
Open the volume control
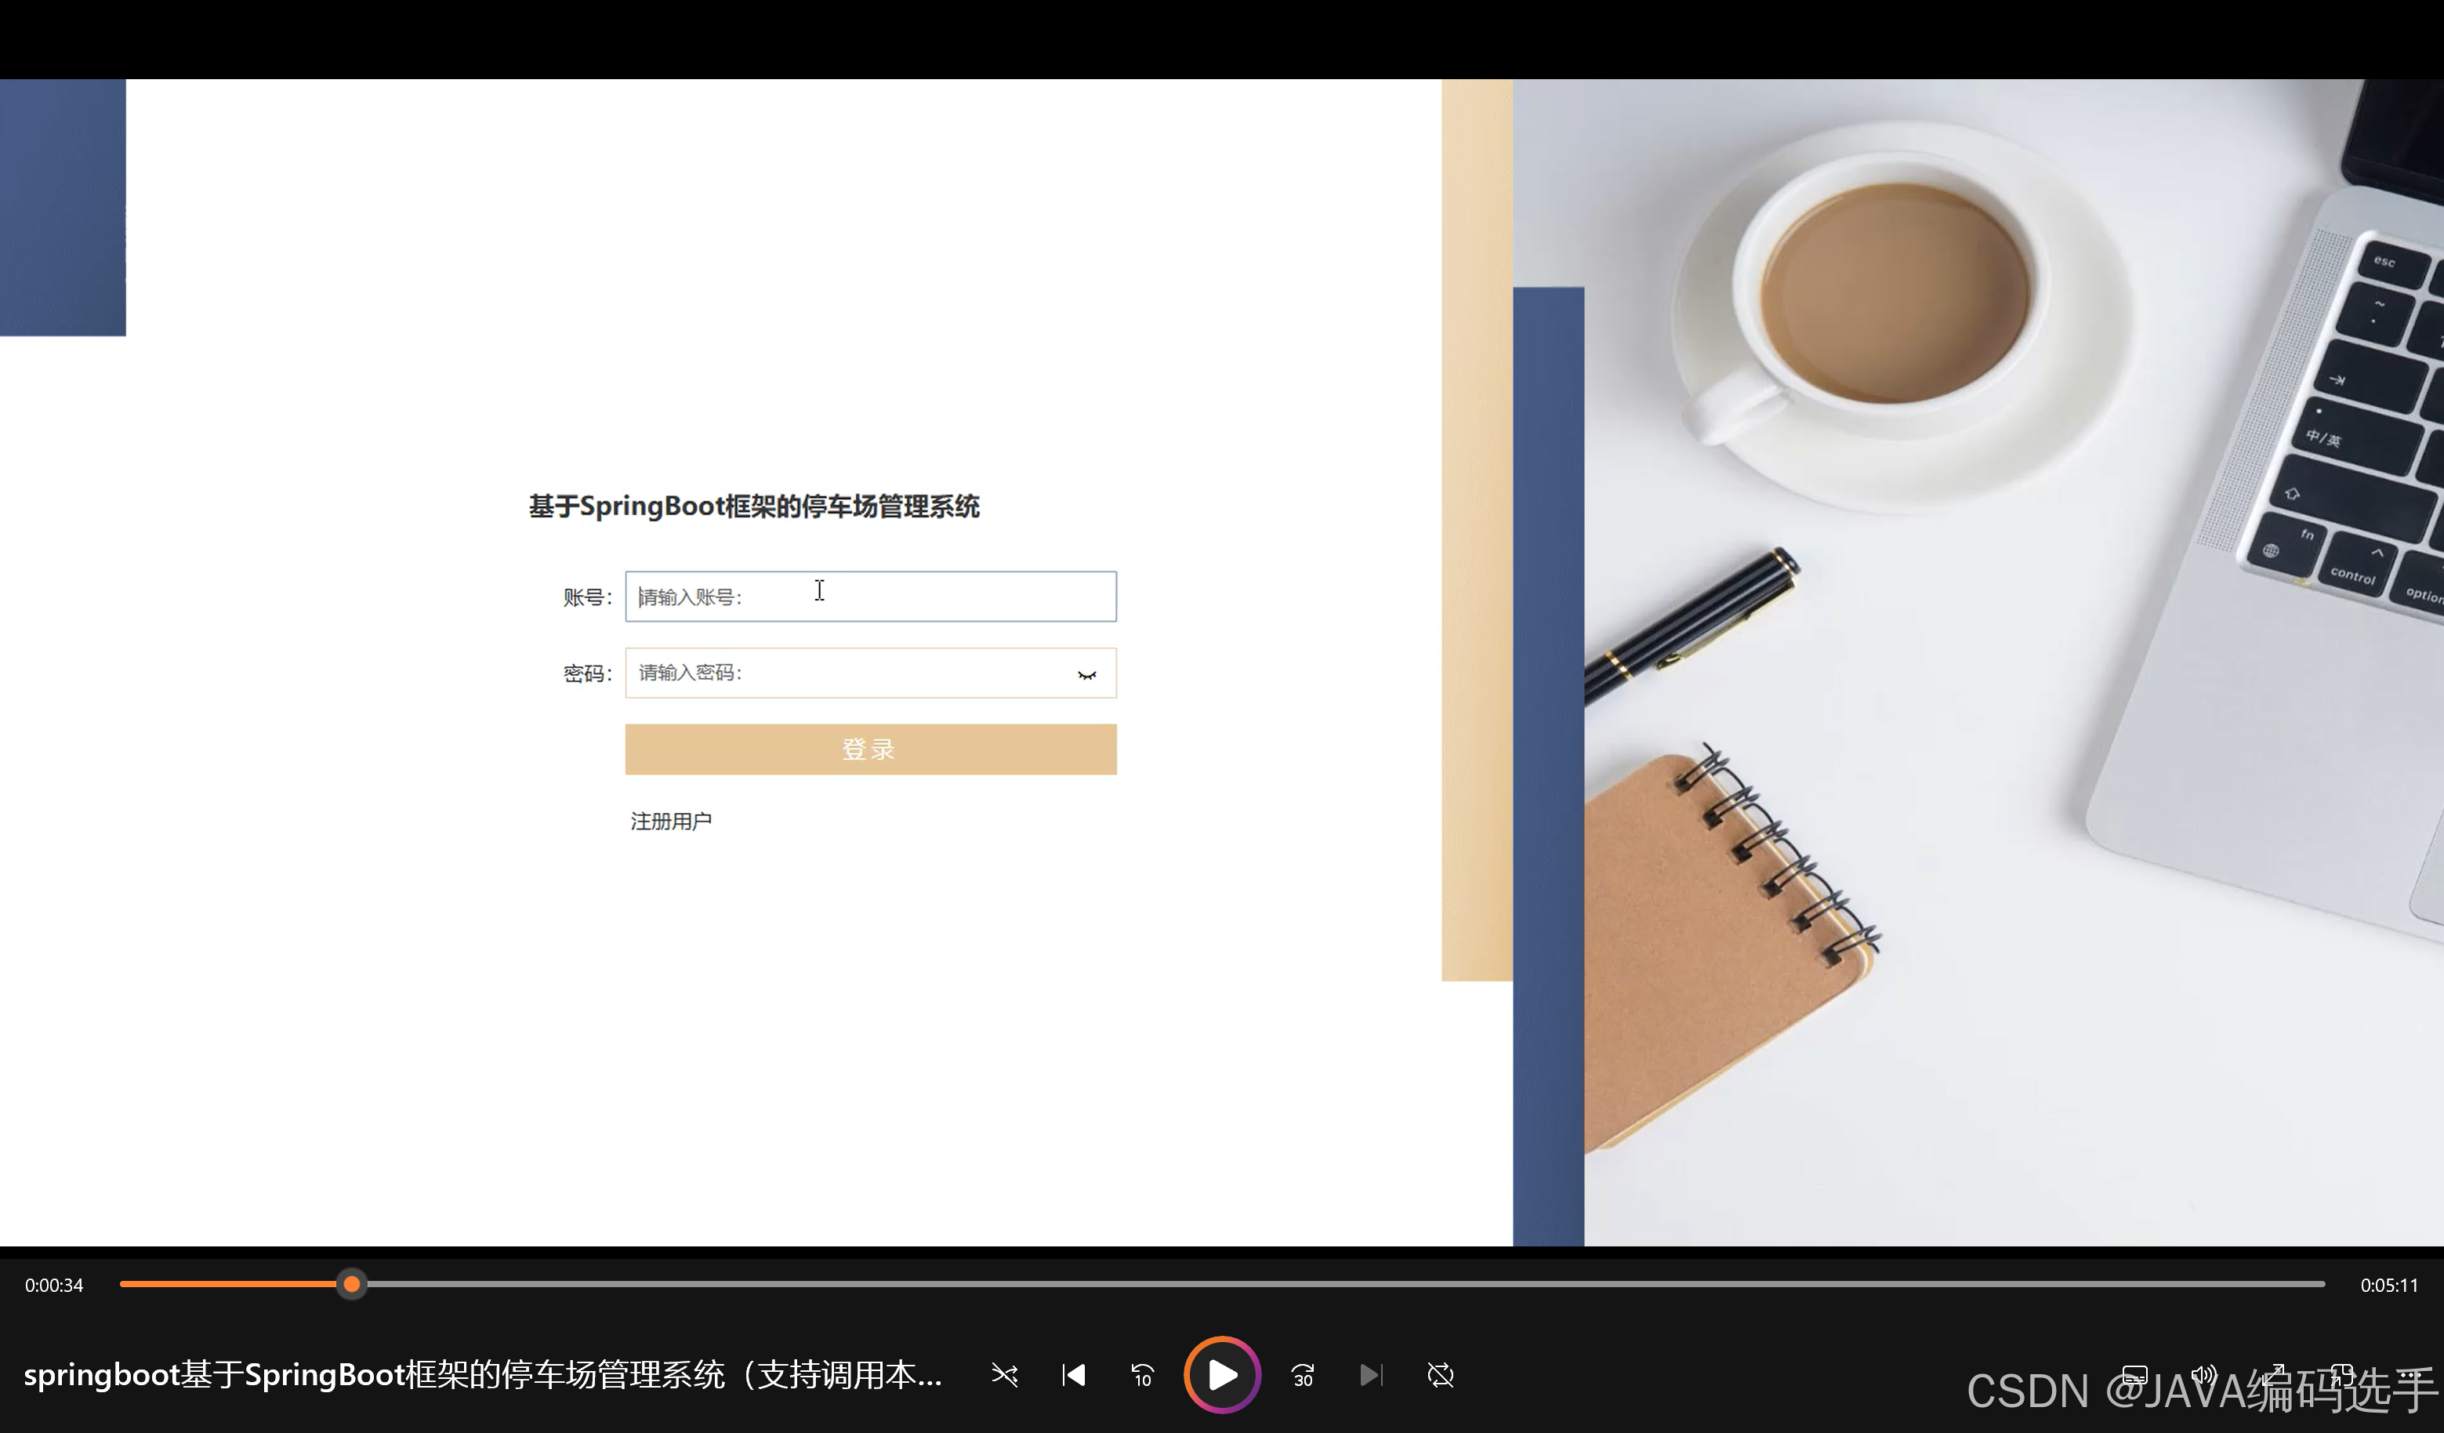[x=2203, y=1377]
